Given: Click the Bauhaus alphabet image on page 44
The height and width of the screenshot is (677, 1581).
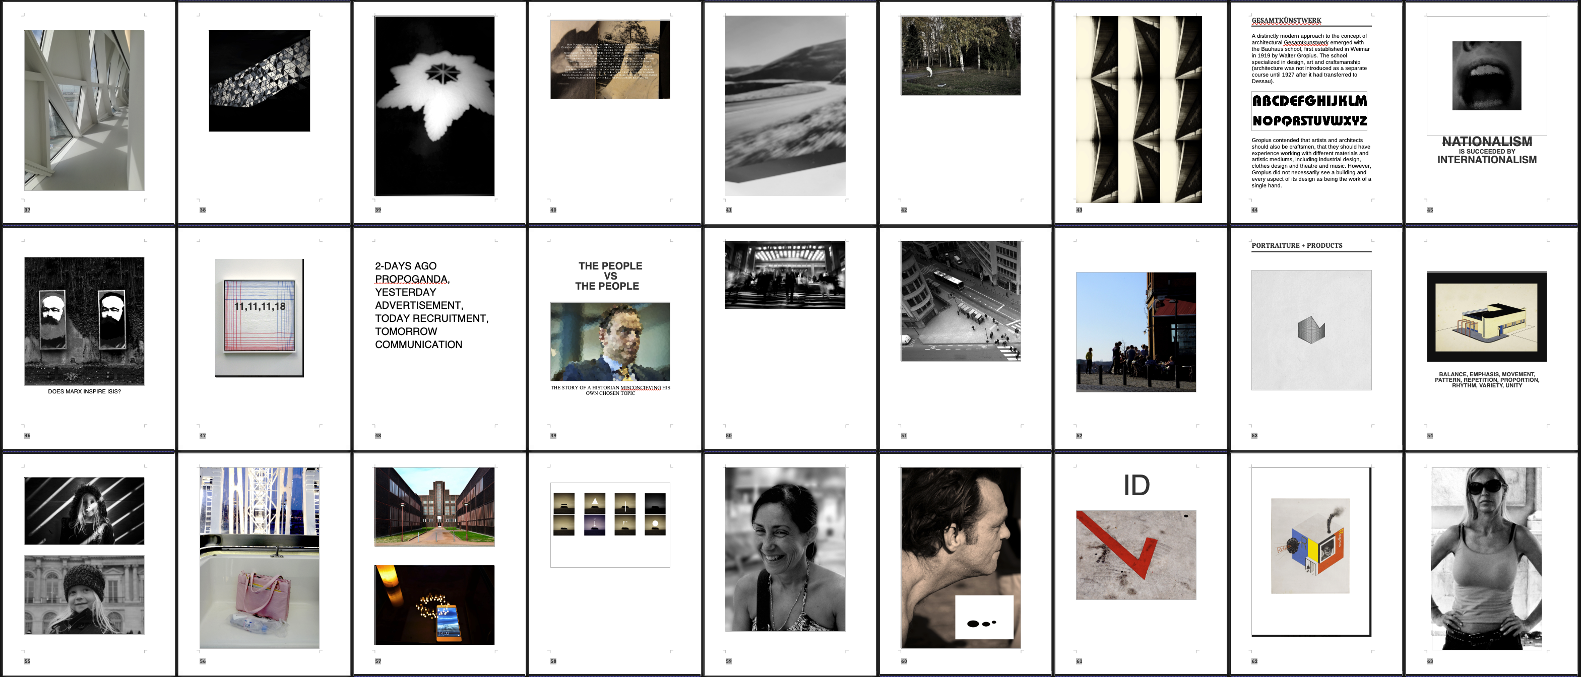Looking at the screenshot, I should (x=1309, y=111).
